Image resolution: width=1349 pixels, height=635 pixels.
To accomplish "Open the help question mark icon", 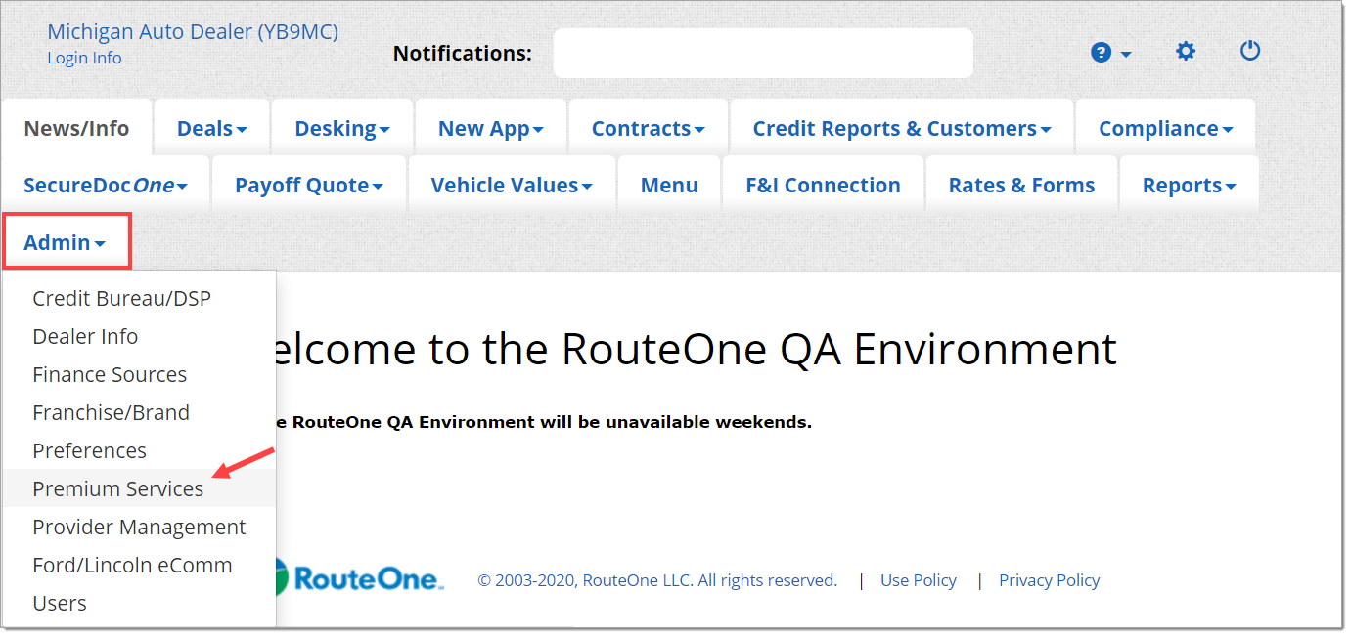I will (x=1101, y=53).
